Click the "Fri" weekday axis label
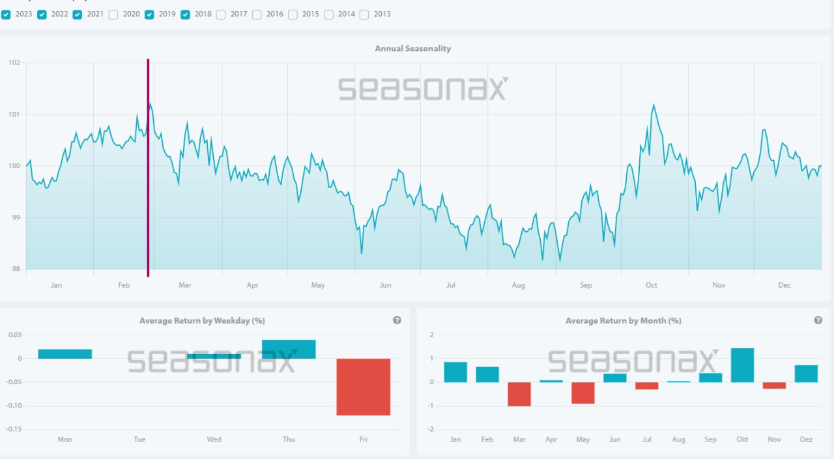This screenshot has width=834, height=459. tap(363, 439)
